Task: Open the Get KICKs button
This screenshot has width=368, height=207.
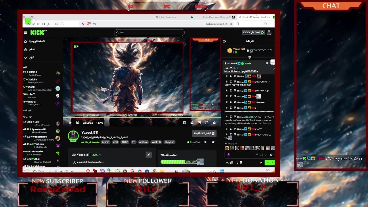Action: [253, 32]
